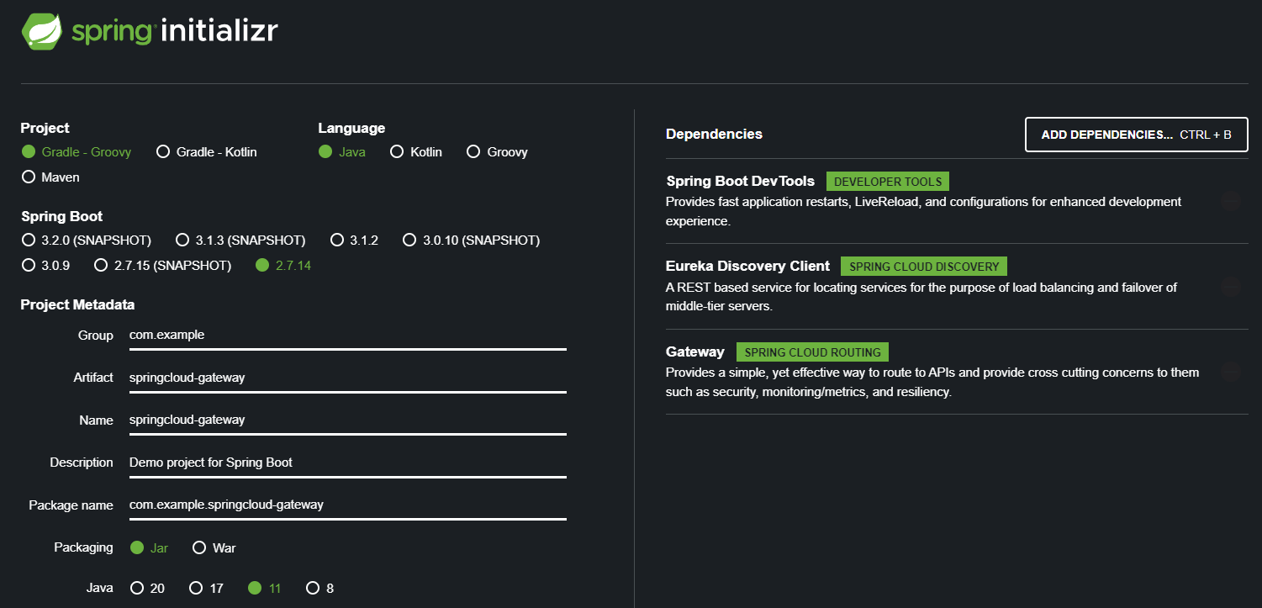Select Jar packaging
This screenshot has height=608, width=1262.
150,548
